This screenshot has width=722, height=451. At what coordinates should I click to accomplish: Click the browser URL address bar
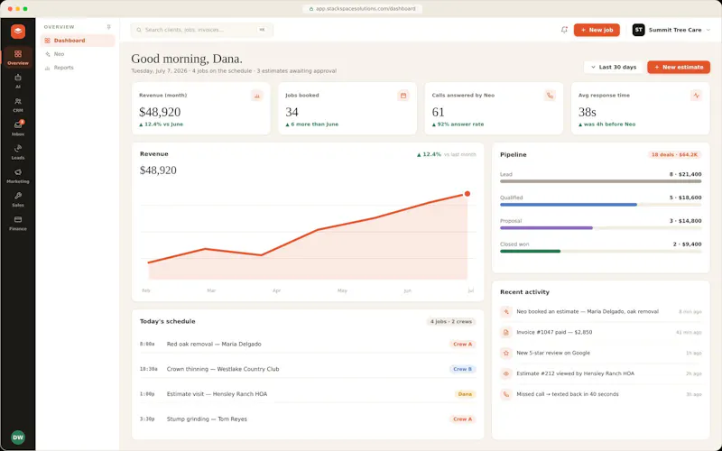point(363,9)
